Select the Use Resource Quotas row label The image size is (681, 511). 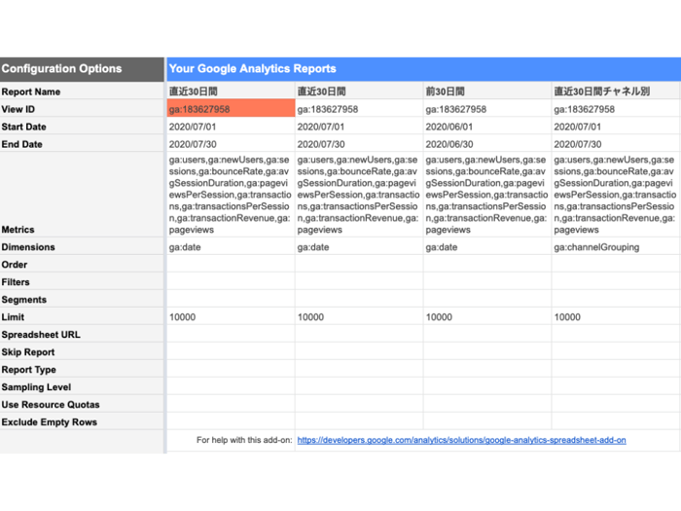pos(82,404)
